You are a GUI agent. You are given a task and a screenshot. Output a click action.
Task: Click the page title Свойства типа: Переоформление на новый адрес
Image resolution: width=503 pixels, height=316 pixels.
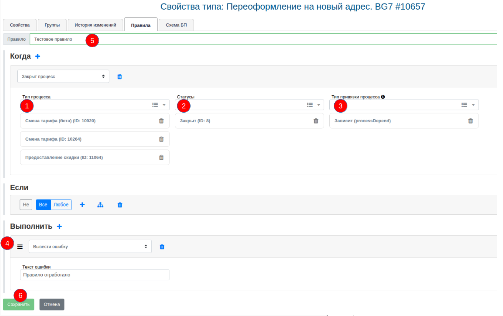tap(293, 7)
